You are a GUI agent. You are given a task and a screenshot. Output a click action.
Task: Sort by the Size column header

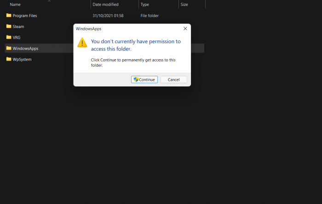[184, 5]
